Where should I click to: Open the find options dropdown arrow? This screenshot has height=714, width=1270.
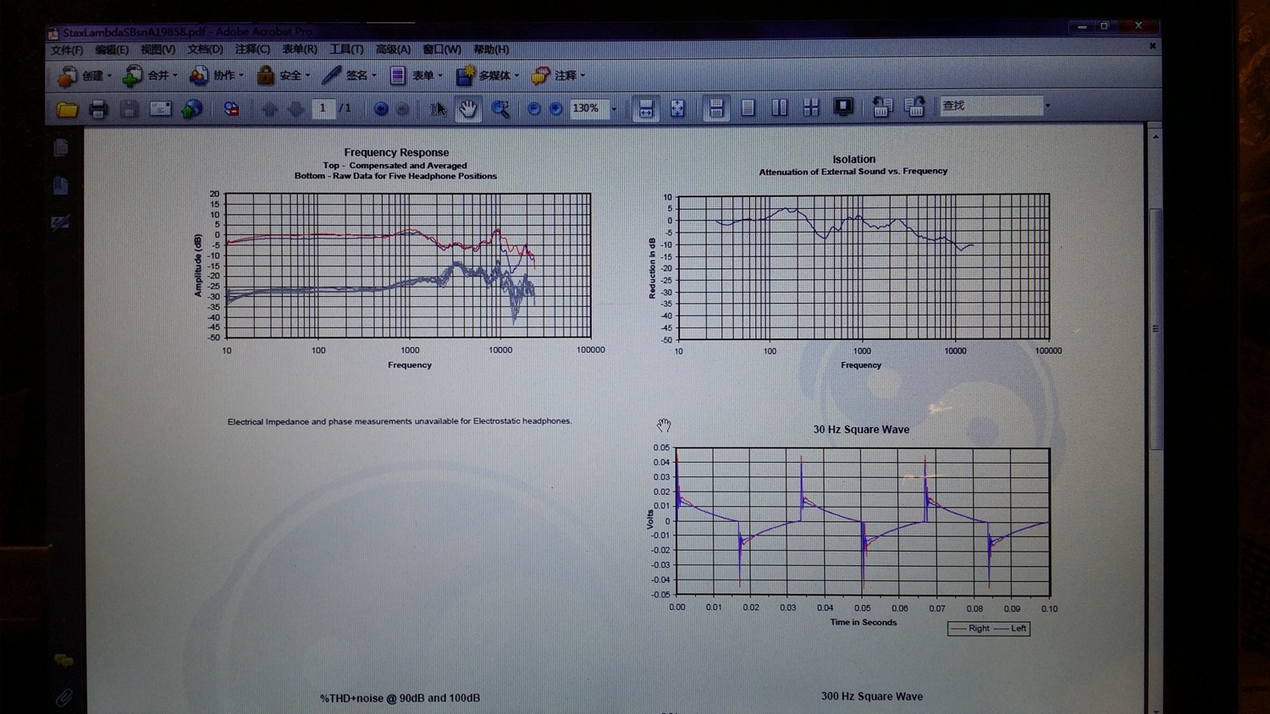[x=1047, y=107]
